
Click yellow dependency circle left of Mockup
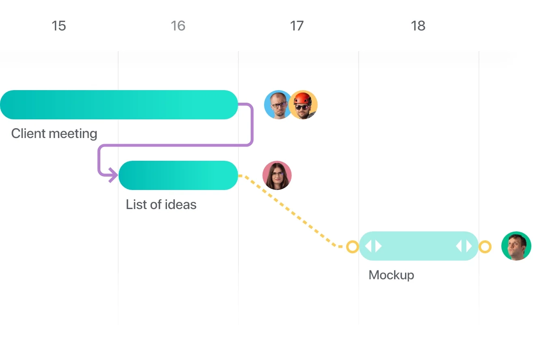353,246
